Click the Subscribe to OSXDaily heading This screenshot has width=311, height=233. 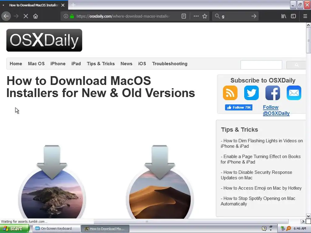coord(263,80)
